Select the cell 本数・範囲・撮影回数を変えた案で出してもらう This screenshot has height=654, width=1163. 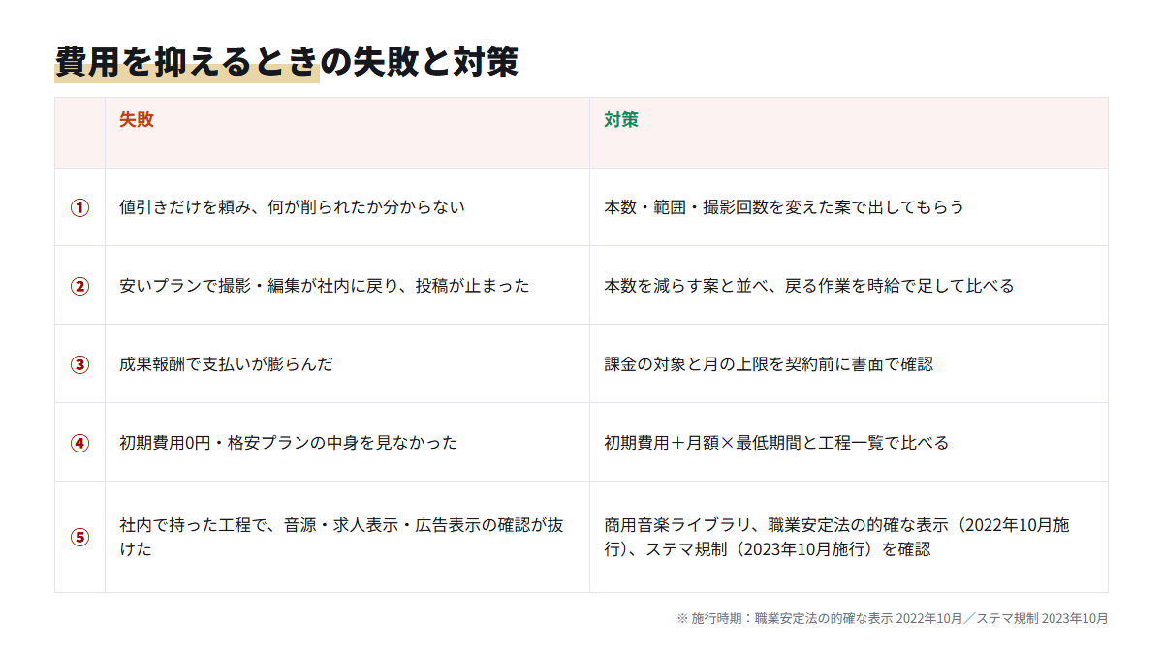tap(849, 207)
